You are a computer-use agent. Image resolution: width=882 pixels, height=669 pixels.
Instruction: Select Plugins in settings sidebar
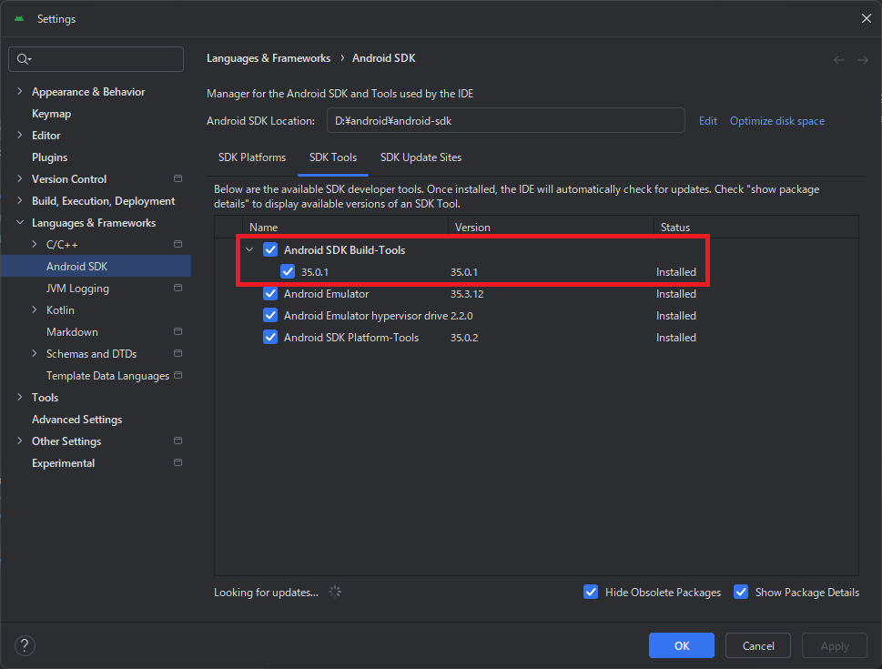[50, 157]
